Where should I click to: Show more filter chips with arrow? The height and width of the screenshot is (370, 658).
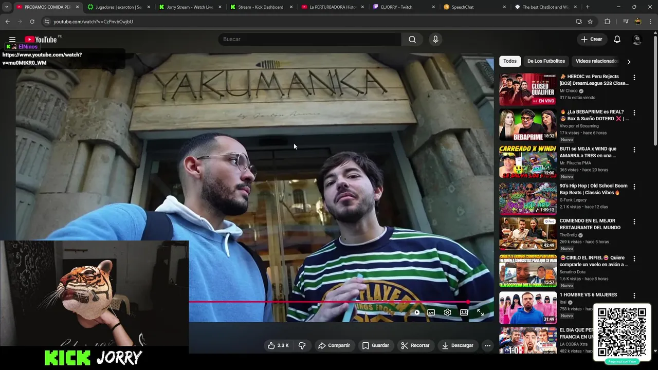click(629, 62)
